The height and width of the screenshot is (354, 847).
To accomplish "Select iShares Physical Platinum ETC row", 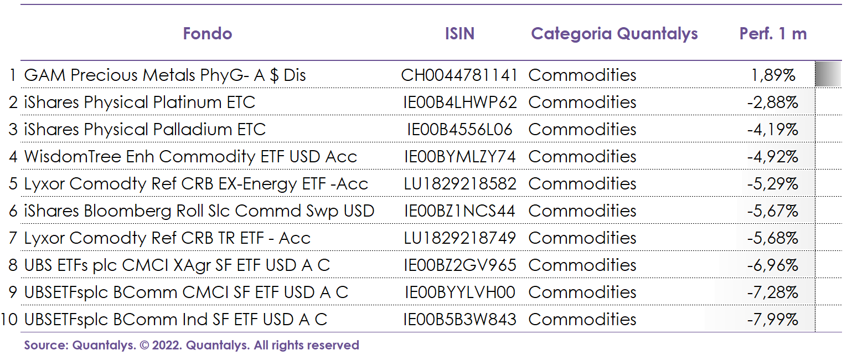I will click(140, 102).
